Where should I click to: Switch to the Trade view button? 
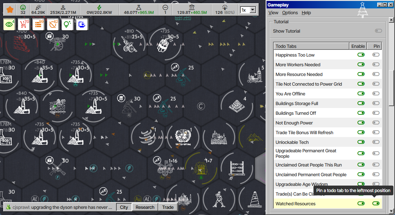pyautogui.click(x=168, y=207)
